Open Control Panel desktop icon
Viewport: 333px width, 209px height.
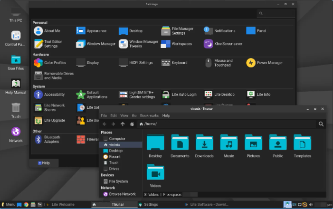coord(15,38)
